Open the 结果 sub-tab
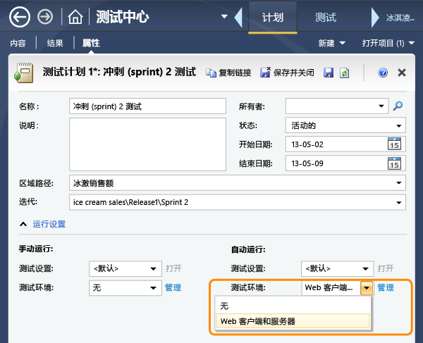Image resolution: width=423 pixels, height=343 pixels. coord(55,43)
